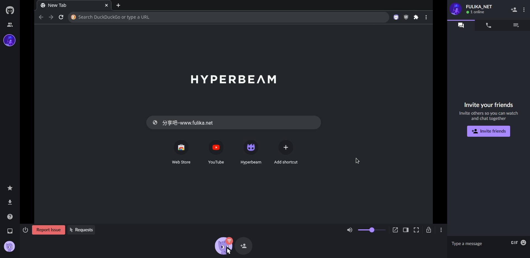Viewport: 530px width, 258px height.
Task: Click the uBlock shield extension icon
Action: click(406, 17)
